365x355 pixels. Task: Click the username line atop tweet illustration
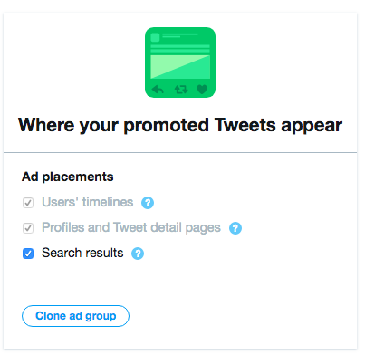click(x=180, y=35)
